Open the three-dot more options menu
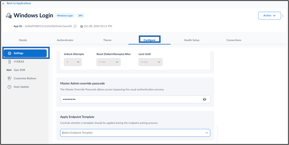This screenshot has height=145, width=289. point(283,16)
